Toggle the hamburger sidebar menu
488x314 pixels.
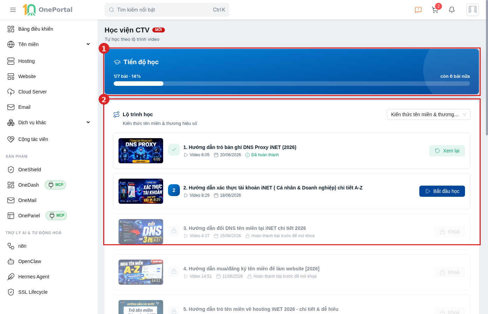[x=13, y=10]
